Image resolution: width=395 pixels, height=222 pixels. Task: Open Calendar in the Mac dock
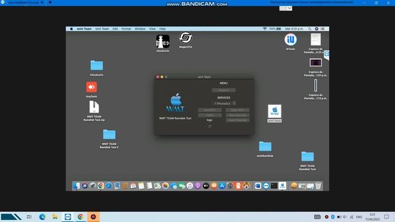click(x=133, y=186)
